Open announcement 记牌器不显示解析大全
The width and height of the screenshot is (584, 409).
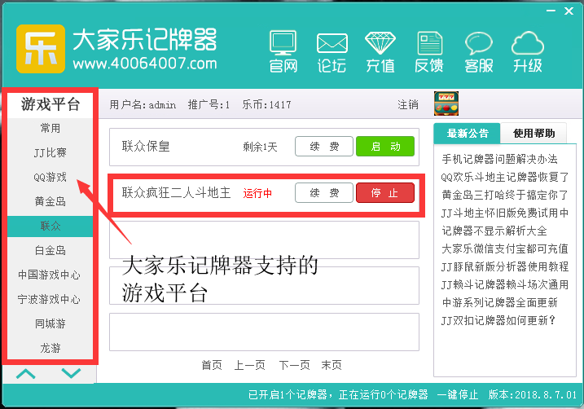(x=494, y=231)
